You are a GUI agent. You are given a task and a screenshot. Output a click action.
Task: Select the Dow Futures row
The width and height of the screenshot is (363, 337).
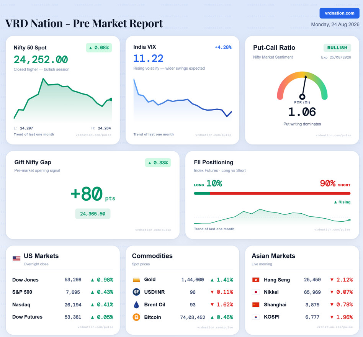pos(63,317)
